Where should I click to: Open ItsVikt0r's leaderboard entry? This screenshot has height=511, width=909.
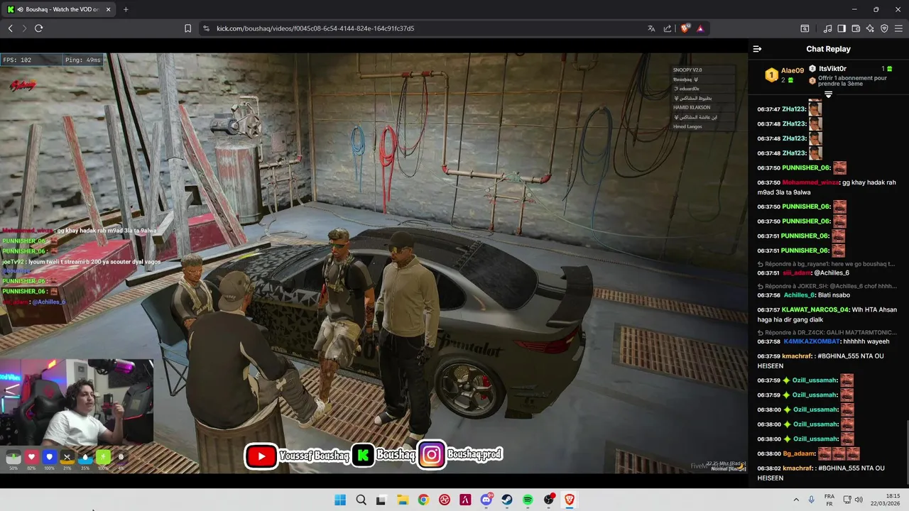pyautogui.click(x=850, y=69)
